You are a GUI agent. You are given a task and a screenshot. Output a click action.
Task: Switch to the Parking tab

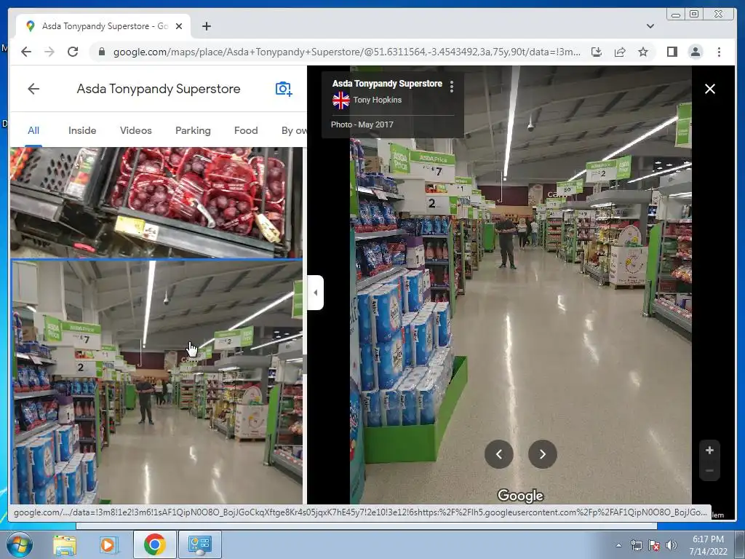(x=193, y=131)
